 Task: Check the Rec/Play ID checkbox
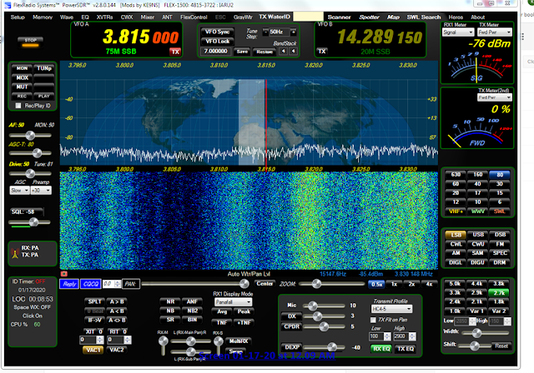click(18, 106)
